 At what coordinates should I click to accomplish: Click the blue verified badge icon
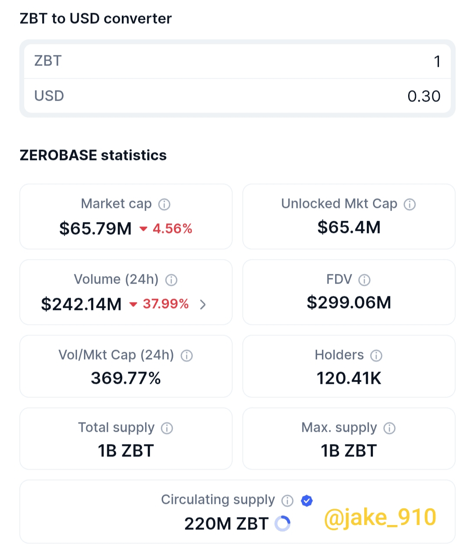(307, 500)
